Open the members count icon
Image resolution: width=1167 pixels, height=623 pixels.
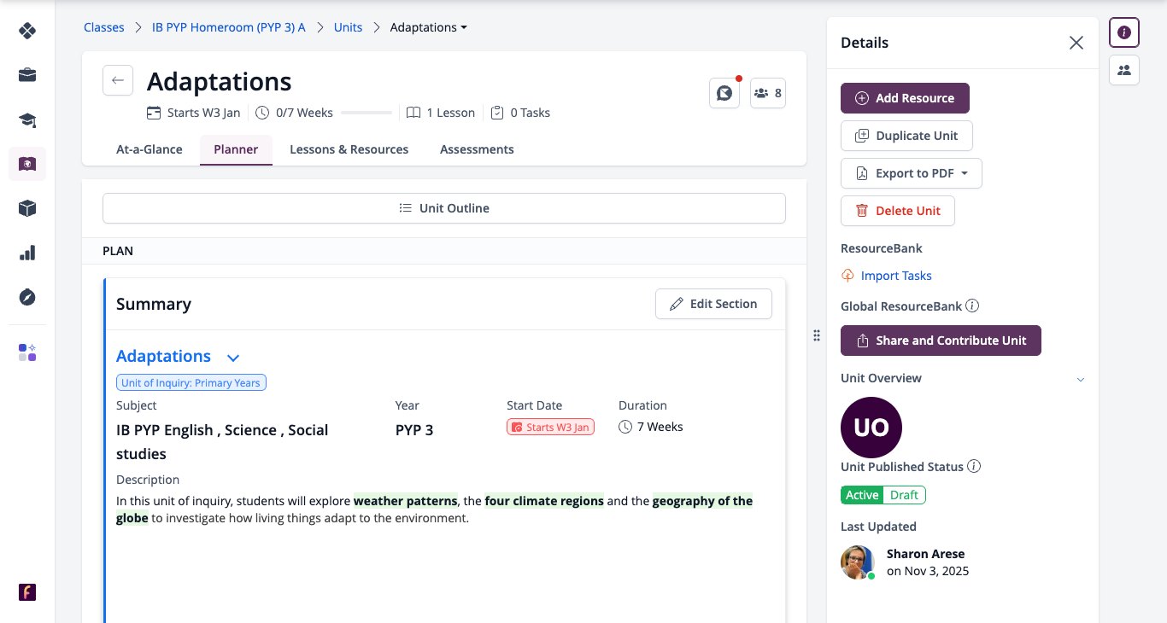pyautogui.click(x=768, y=93)
